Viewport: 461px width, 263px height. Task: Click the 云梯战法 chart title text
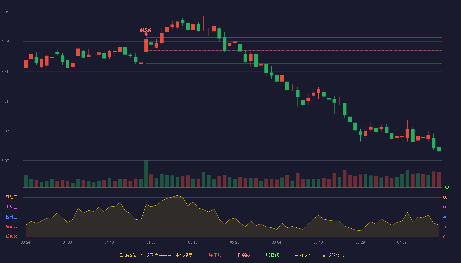(128, 255)
